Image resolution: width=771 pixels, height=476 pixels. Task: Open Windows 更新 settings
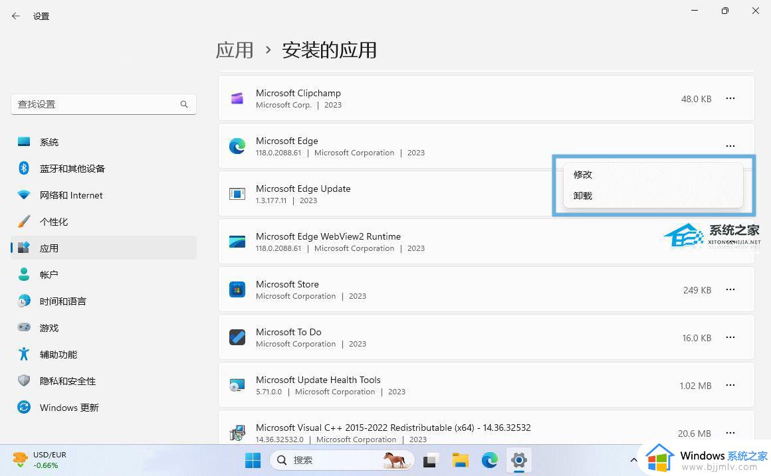tap(103, 407)
